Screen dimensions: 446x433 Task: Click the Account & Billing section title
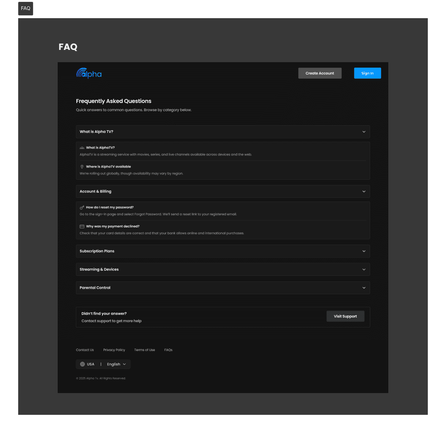[95, 192]
